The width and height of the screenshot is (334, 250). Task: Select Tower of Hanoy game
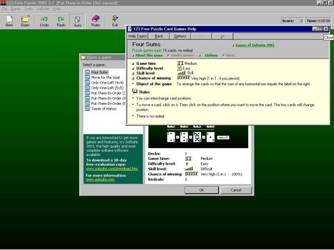click(104, 109)
